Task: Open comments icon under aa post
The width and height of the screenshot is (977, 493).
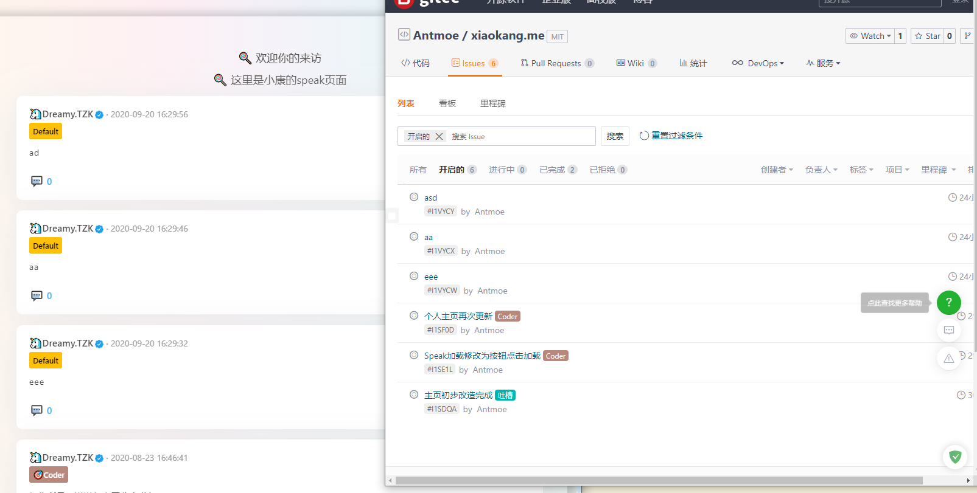Action: tap(37, 295)
